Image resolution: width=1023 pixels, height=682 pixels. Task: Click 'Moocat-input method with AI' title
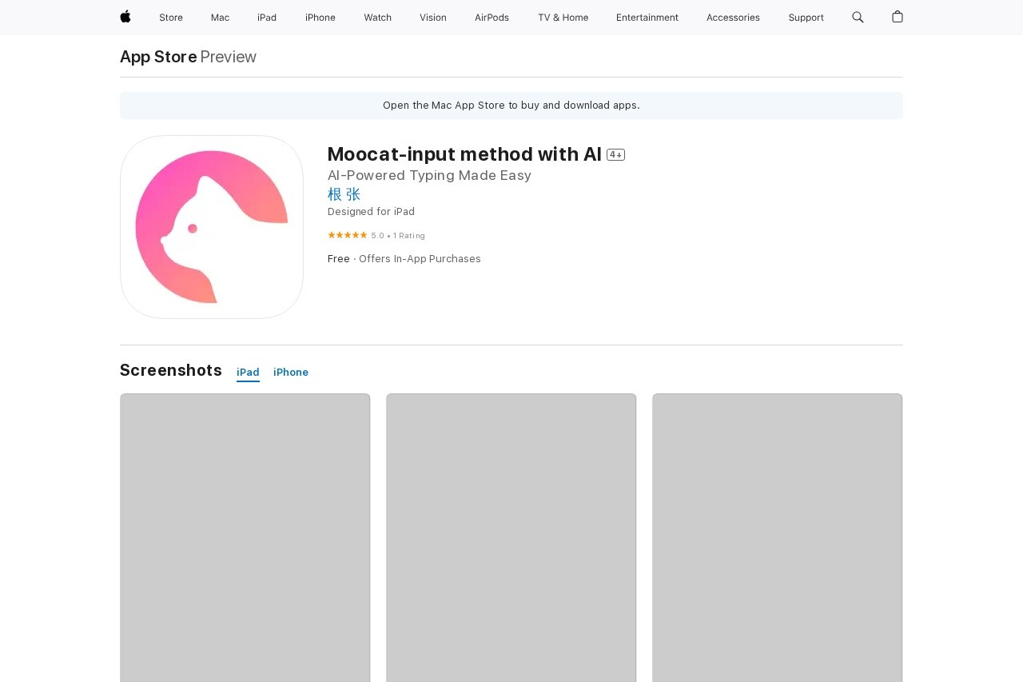[464, 154]
